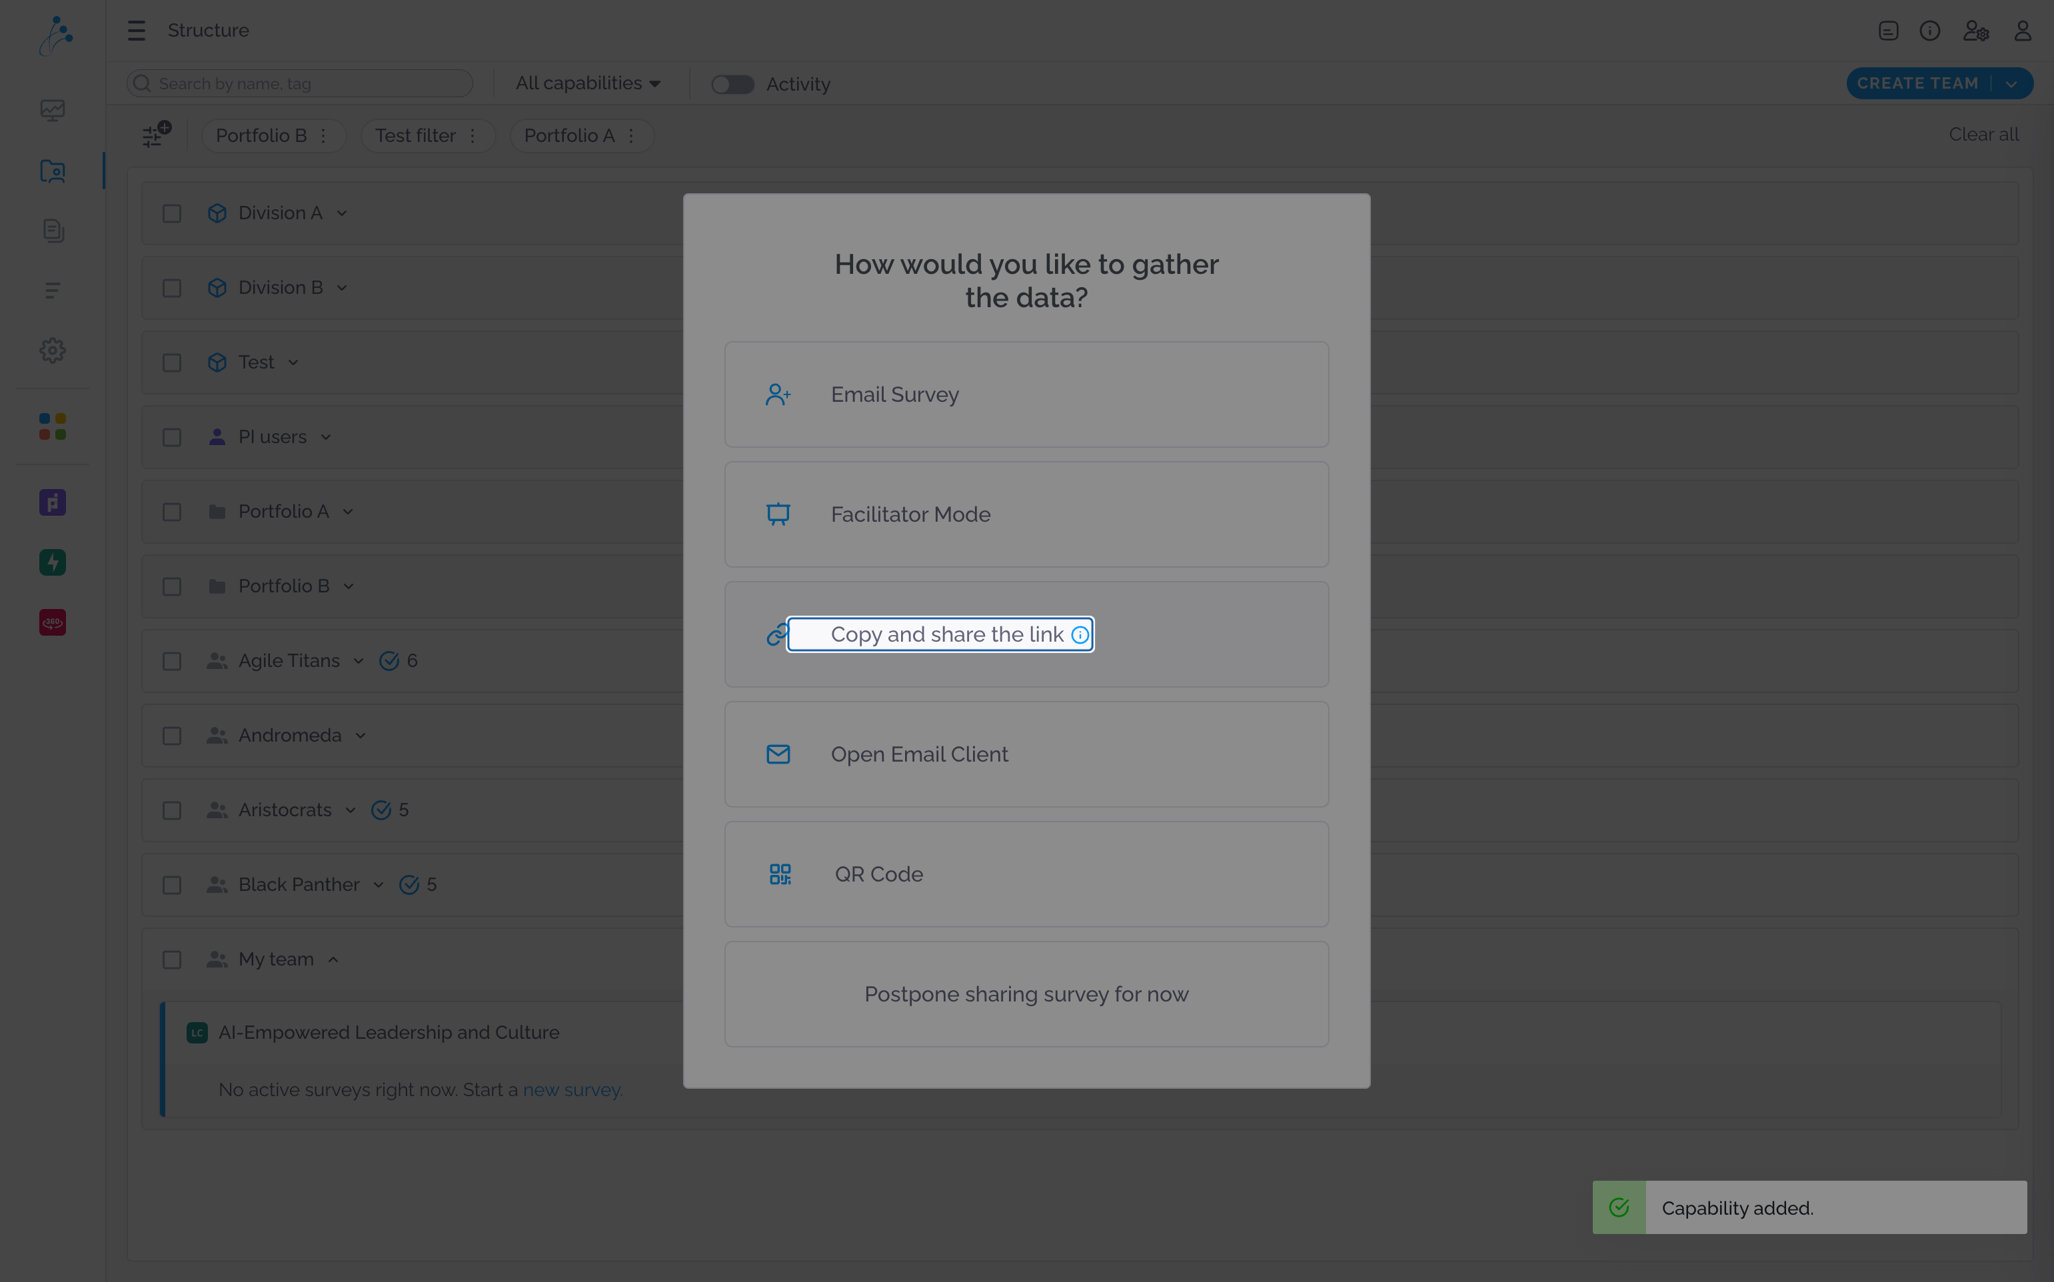Check the Test row checkbox
The width and height of the screenshot is (2054, 1282).
click(172, 362)
